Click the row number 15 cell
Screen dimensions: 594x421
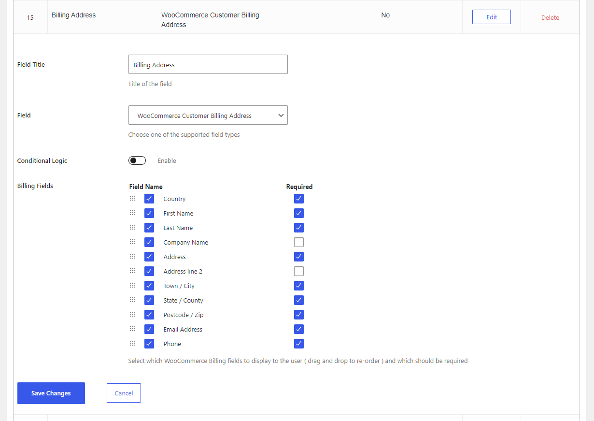(x=30, y=17)
